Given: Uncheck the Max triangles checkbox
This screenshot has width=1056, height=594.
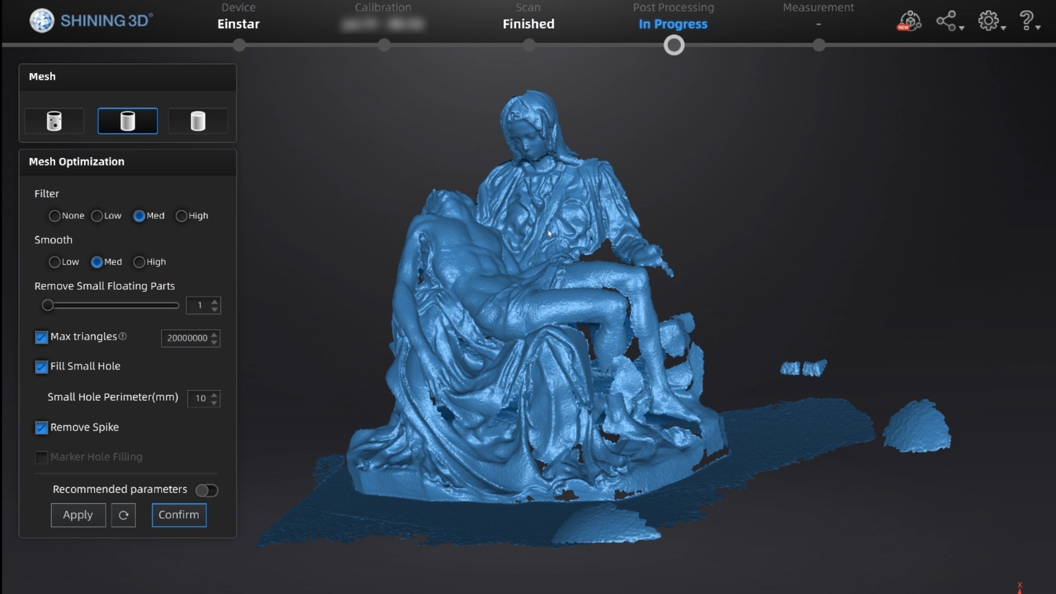Looking at the screenshot, I should point(41,337).
